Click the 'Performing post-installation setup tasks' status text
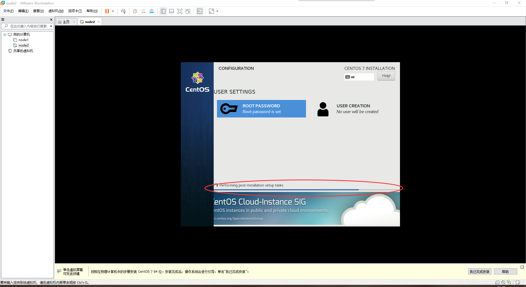The width and height of the screenshot is (526, 287). tap(251, 185)
